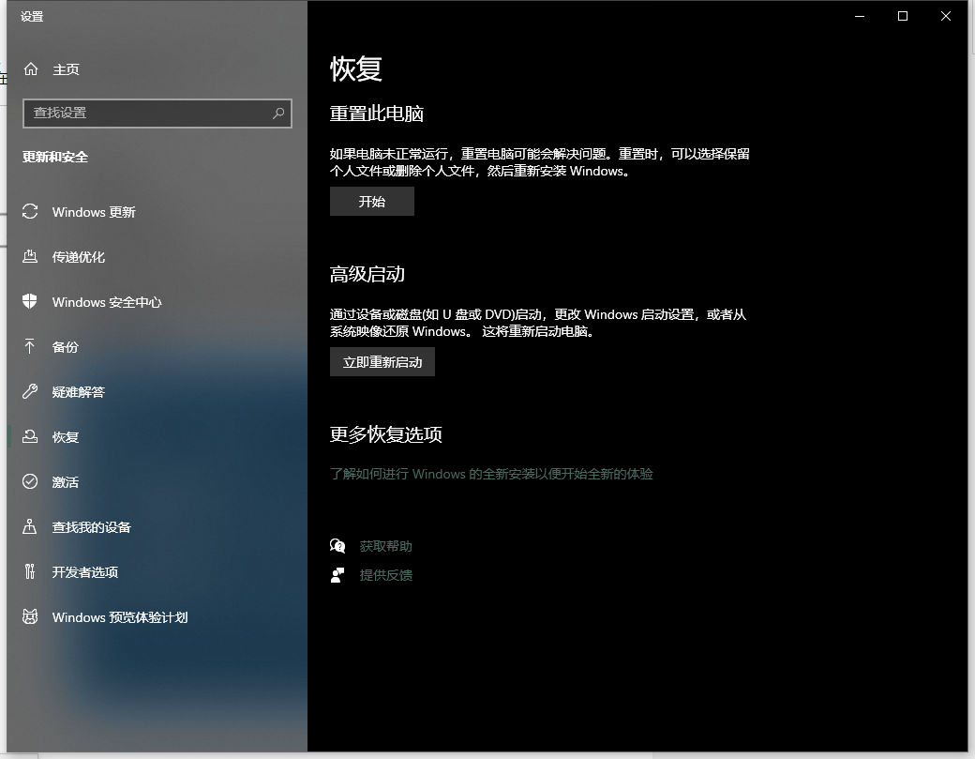
Task: Select 恢复 in the sidebar menu
Action: [x=66, y=437]
